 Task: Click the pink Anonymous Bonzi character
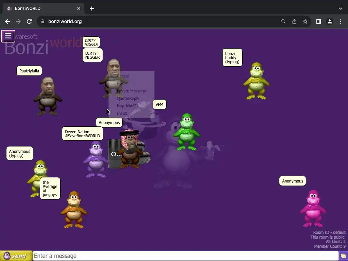[x=313, y=208]
